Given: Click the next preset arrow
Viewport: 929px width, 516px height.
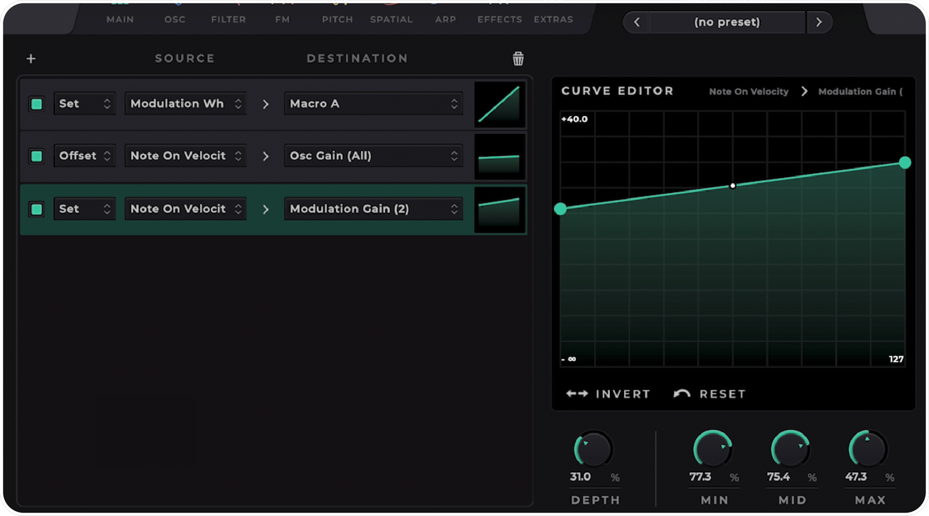Looking at the screenshot, I should 819,22.
